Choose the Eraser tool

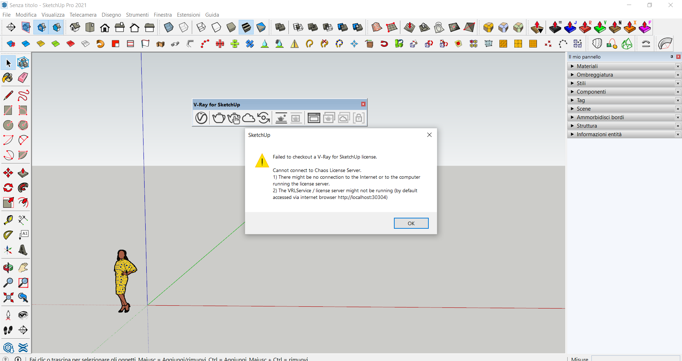(23, 78)
